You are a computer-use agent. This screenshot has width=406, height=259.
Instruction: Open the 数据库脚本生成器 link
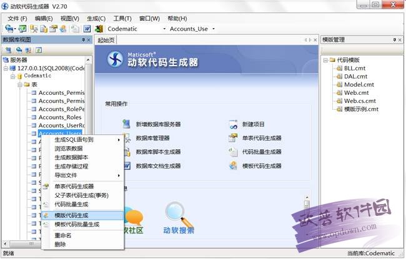158,152
